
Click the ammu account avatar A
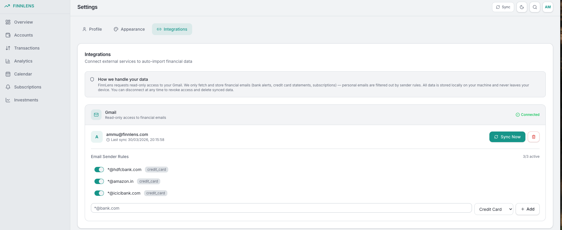tap(97, 137)
